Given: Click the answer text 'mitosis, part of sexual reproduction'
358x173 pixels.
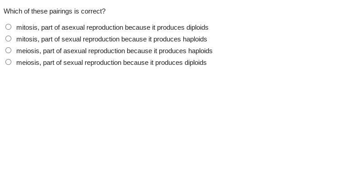Looking at the screenshot, I should (x=68, y=39).
